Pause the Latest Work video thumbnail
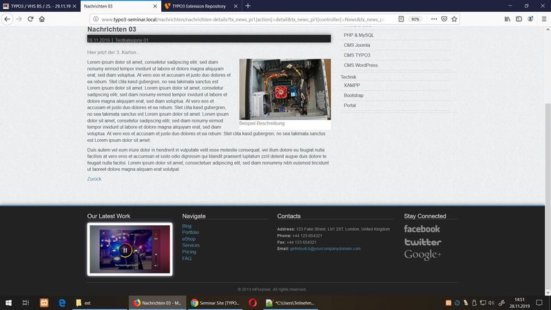Screen dimensions: 551x310 [125, 250]
